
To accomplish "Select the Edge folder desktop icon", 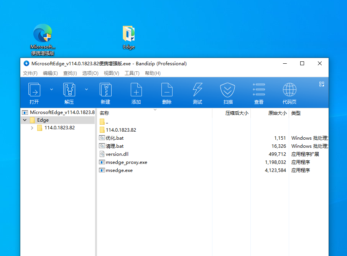I will (x=129, y=38).
